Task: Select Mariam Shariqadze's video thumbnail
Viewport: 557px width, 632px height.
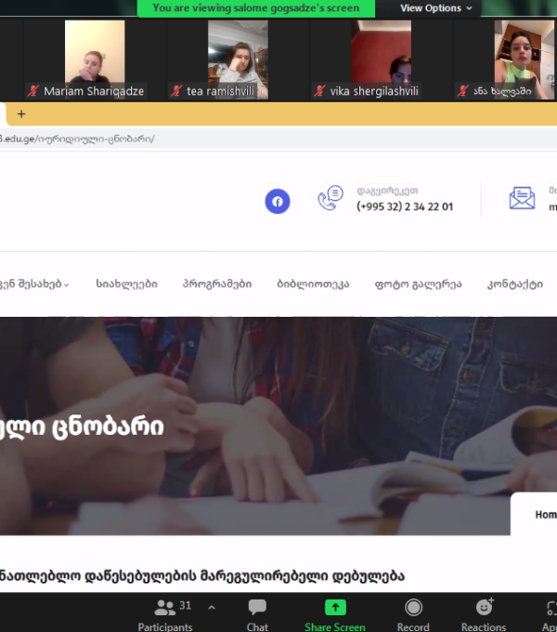Action: [95, 59]
